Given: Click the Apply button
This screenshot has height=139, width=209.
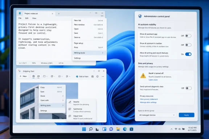Looking at the screenshot, I should pyautogui.click(x=187, y=115).
